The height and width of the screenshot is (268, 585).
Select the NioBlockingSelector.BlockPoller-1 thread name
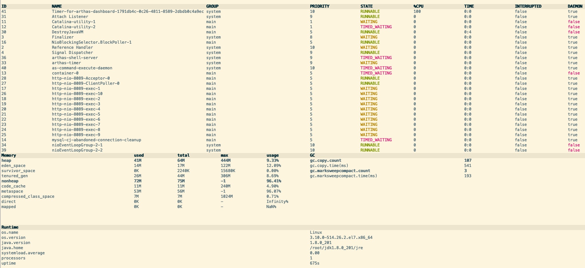pos(92,42)
